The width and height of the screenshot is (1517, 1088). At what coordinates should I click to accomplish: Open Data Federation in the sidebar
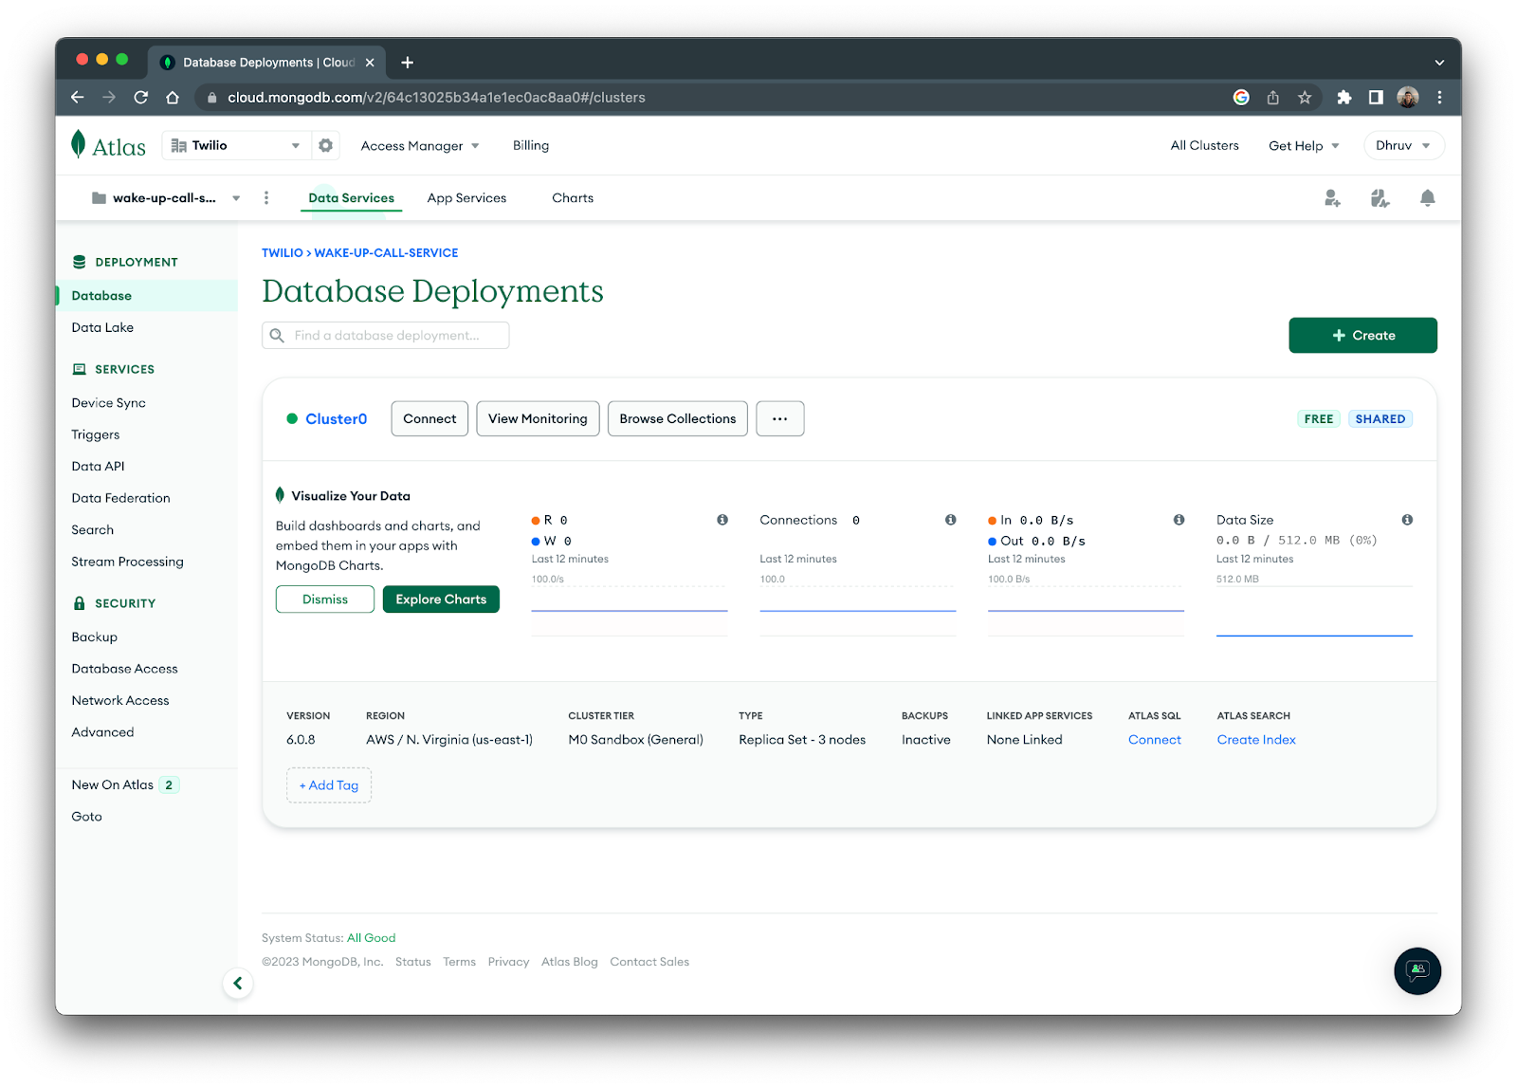(120, 497)
